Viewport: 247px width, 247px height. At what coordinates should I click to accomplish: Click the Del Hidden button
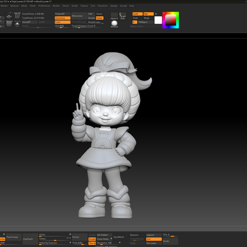tap(104, 235)
